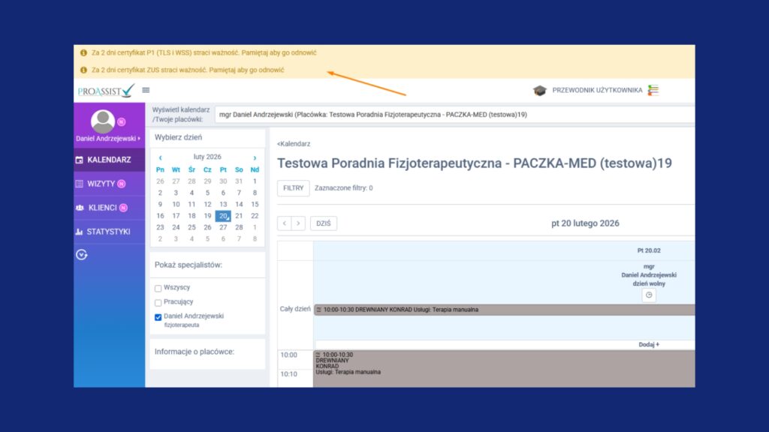Viewport: 769px width, 432px height.
Task: Open the calendar/facility selection dropdown
Action: coord(454,115)
